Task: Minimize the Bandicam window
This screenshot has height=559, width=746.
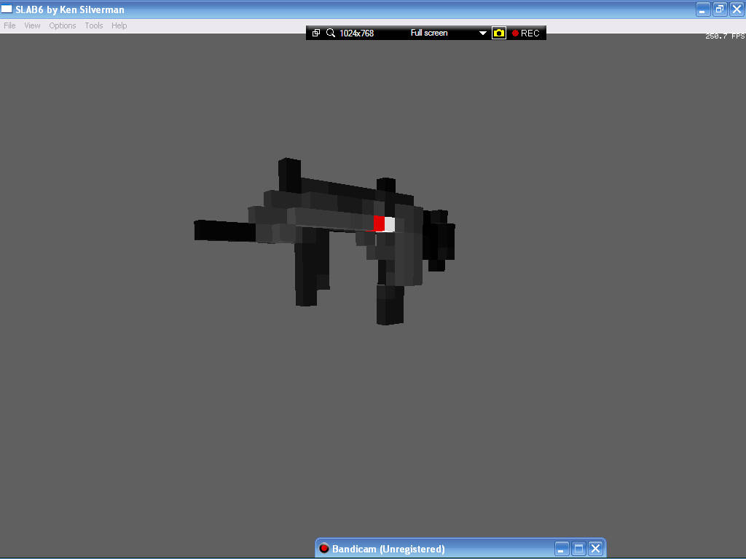Action: pos(562,549)
